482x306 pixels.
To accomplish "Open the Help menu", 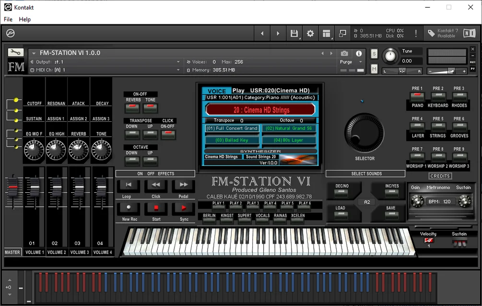I will [x=24, y=19].
